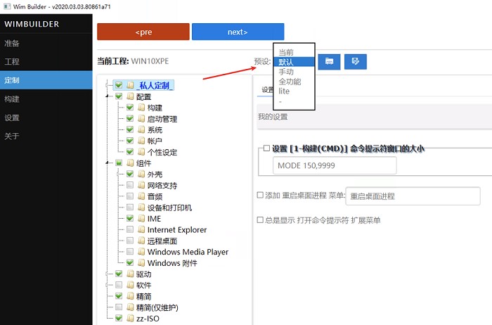Expand the 外壳 tree node
492x325 pixels.
119,174
